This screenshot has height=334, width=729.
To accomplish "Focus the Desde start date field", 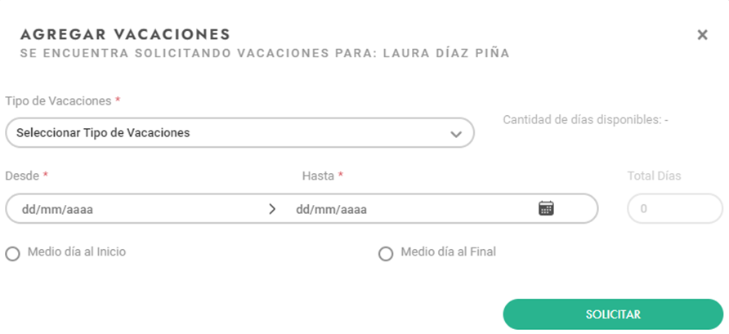I will click(140, 209).
